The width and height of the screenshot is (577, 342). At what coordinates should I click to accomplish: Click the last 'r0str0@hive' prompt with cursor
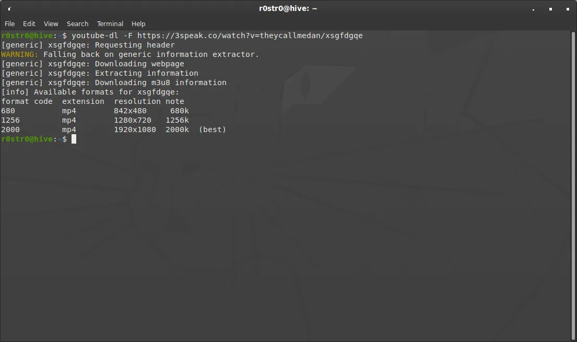tap(27, 139)
